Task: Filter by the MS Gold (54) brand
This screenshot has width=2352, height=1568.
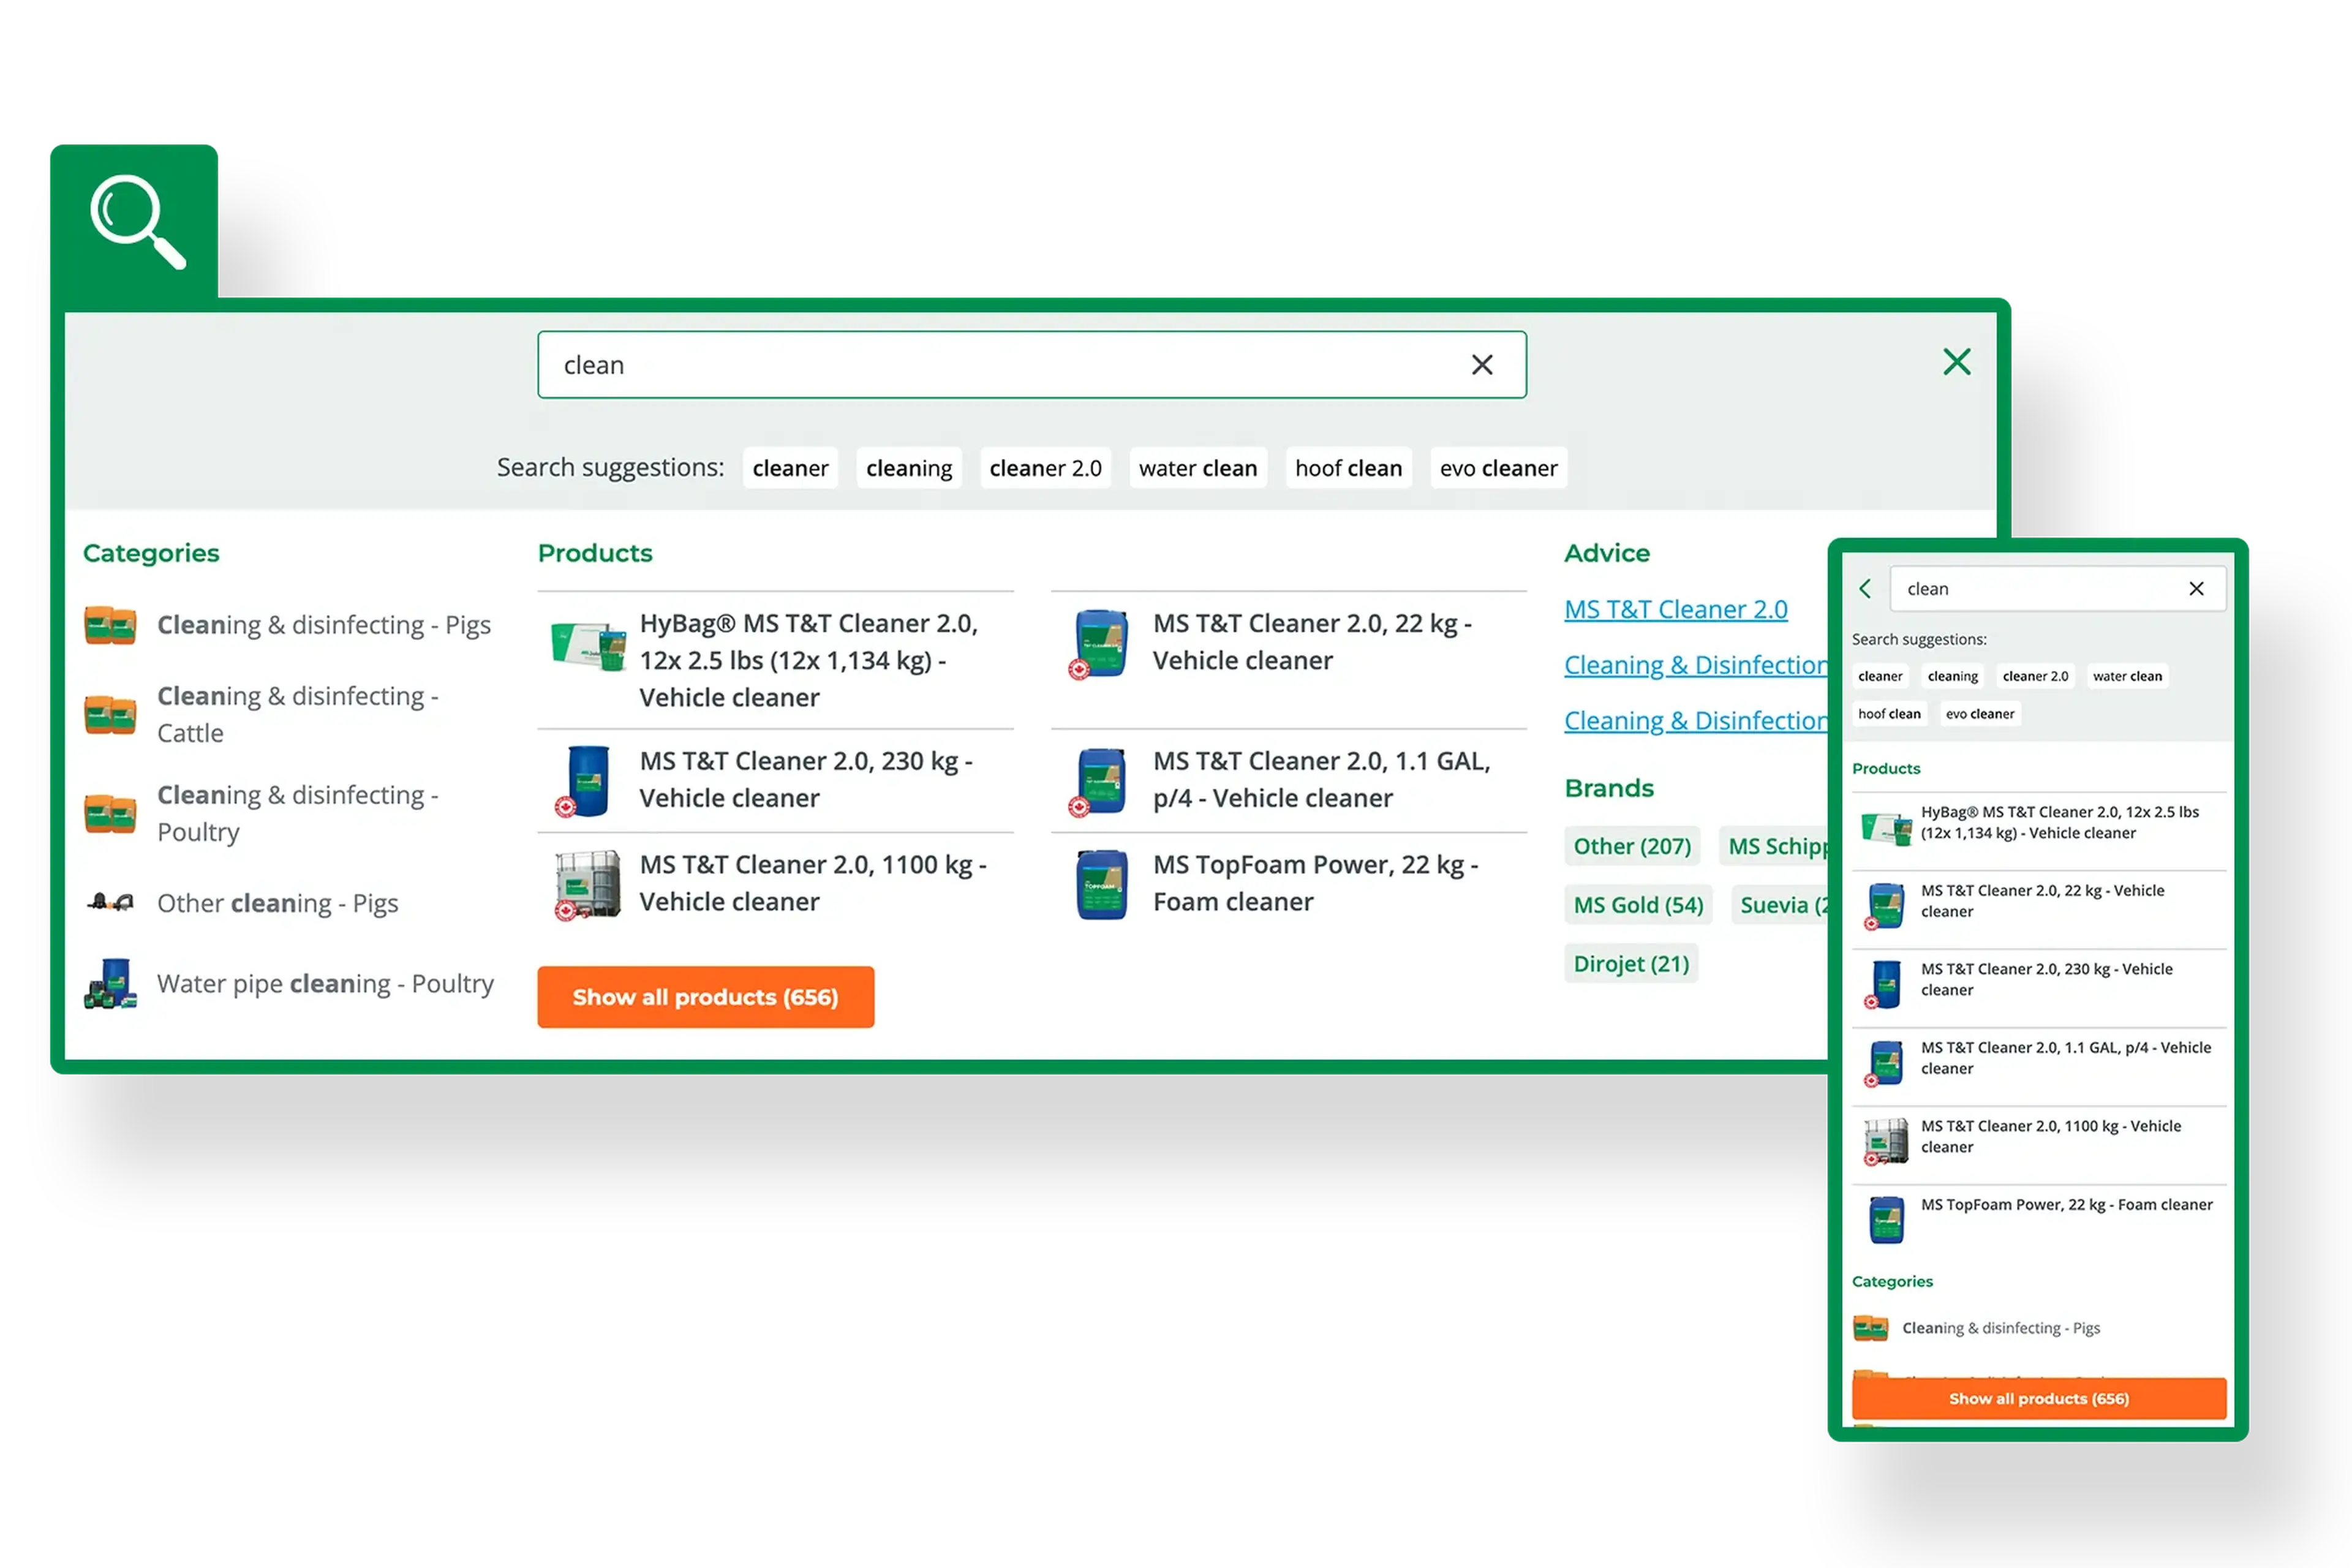Action: (x=1638, y=905)
